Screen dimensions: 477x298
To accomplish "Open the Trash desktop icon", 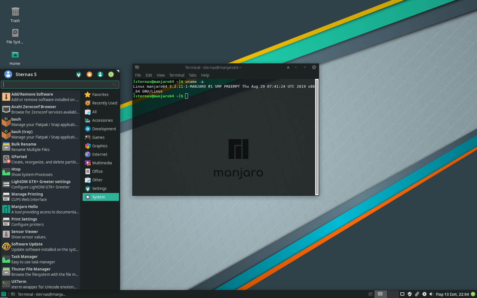I will 15,15.
